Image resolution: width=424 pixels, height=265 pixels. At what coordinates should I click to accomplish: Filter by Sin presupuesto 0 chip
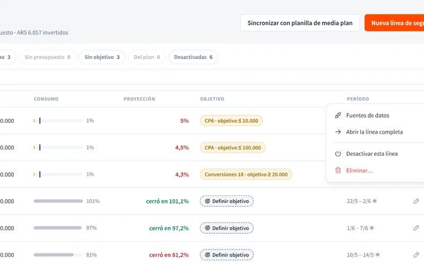click(x=47, y=57)
